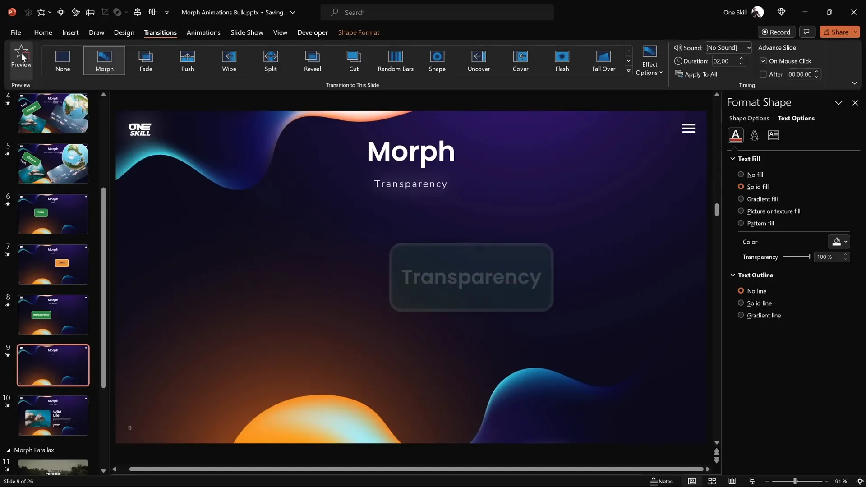Collapse the Morph Parallax section

[x=8, y=450]
